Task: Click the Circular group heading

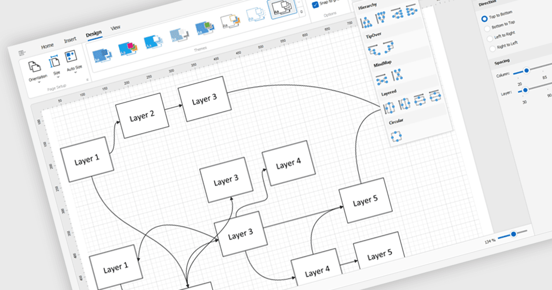Action: [397, 122]
